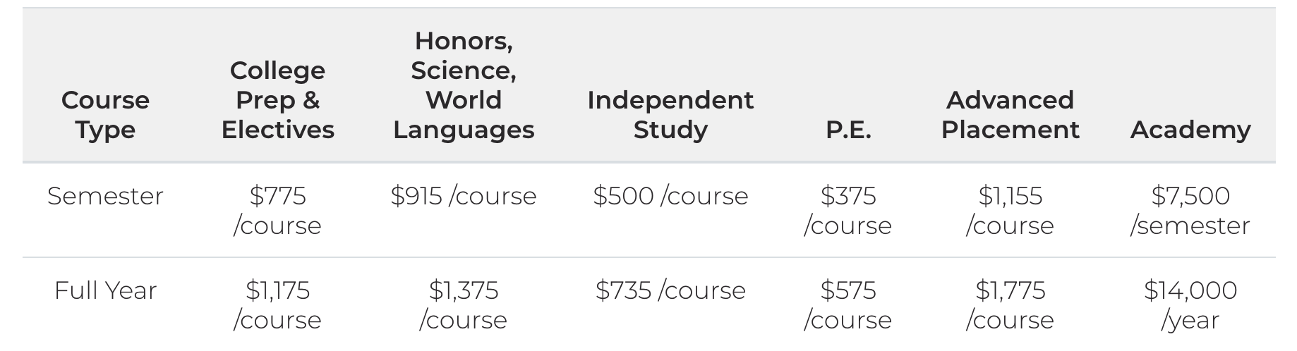Click the $775 /course semester price
Image resolution: width=1297 pixels, height=351 pixels.
click(x=277, y=210)
